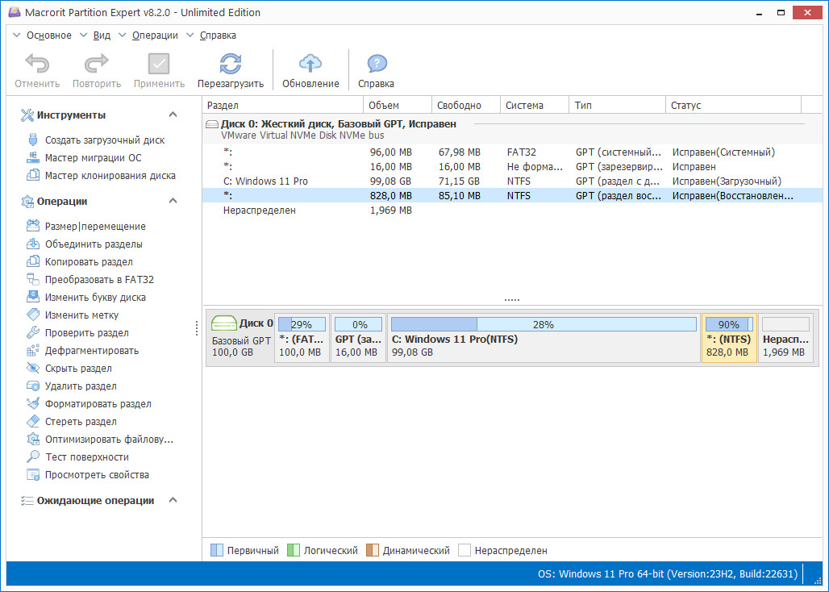Launch the Мастер миграции ОС icon

tap(33, 157)
